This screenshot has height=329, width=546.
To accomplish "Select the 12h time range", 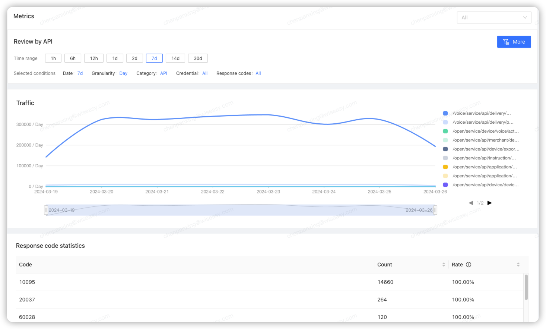I will click(x=94, y=58).
